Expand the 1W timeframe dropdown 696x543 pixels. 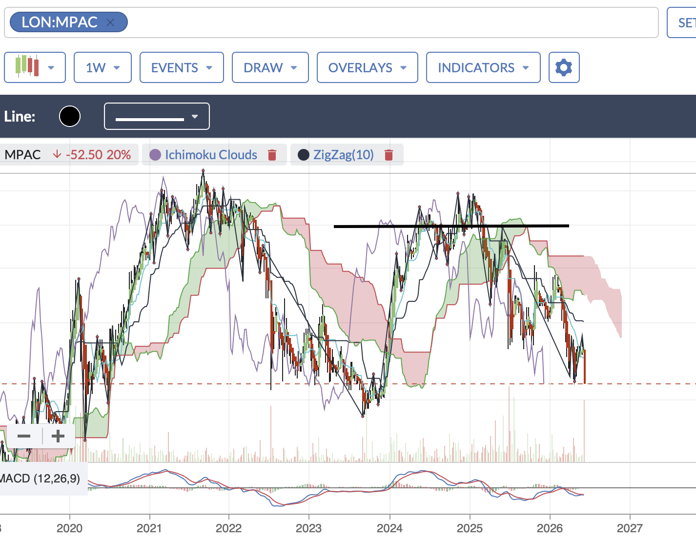point(102,67)
